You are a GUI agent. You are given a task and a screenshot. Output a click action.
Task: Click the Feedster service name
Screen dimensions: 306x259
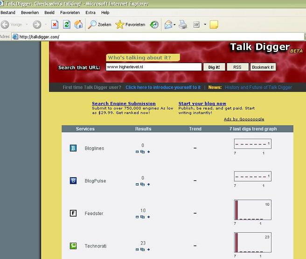[94, 214]
